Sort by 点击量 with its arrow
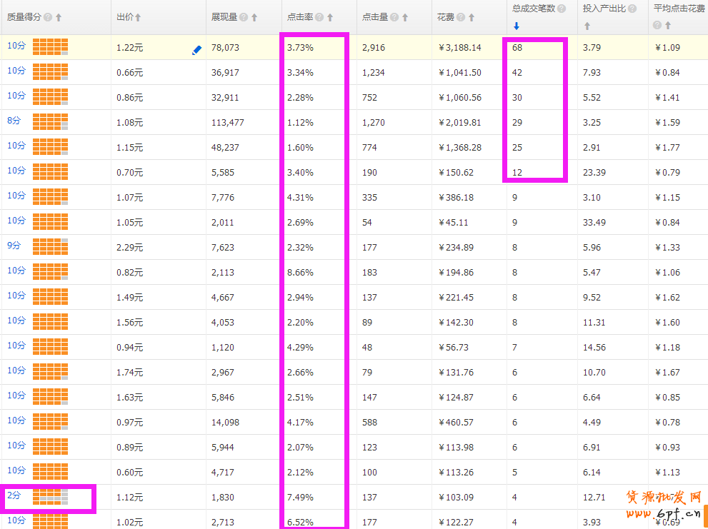 pyautogui.click(x=405, y=17)
